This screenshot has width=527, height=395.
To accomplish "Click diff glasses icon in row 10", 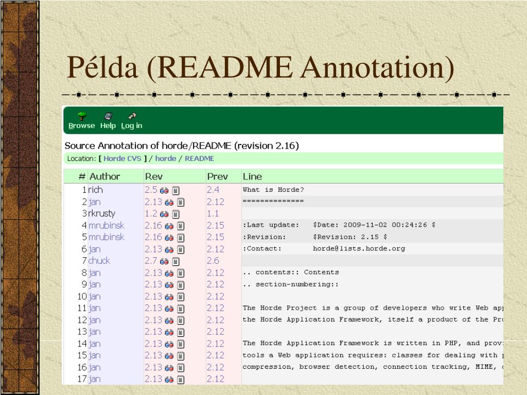I will pos(169,297).
